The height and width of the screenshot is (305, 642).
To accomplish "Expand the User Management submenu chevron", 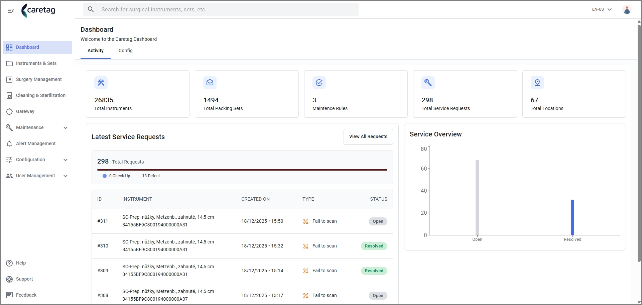I will tap(66, 176).
